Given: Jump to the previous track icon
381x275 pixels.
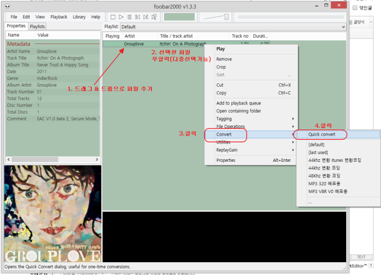Looking at the screenshot, I should [137, 17].
